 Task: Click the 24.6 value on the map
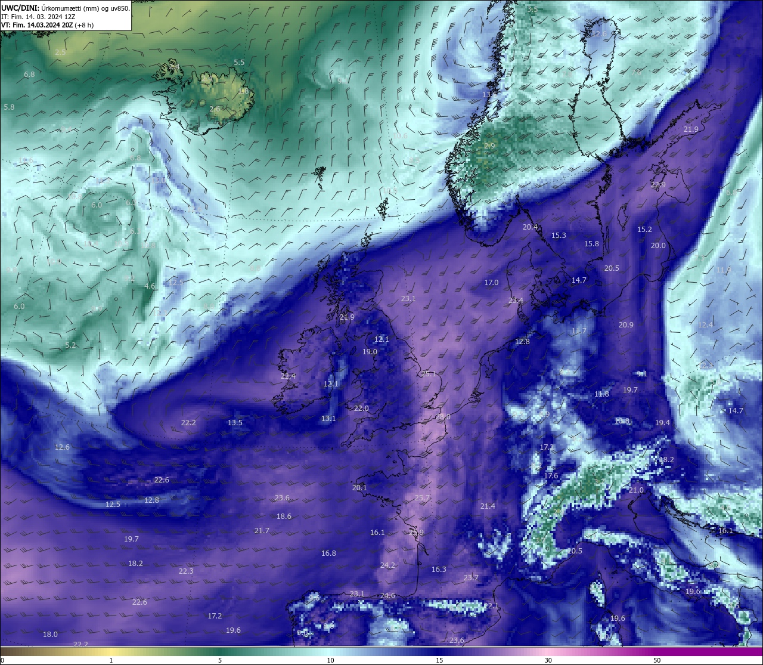tap(387, 596)
